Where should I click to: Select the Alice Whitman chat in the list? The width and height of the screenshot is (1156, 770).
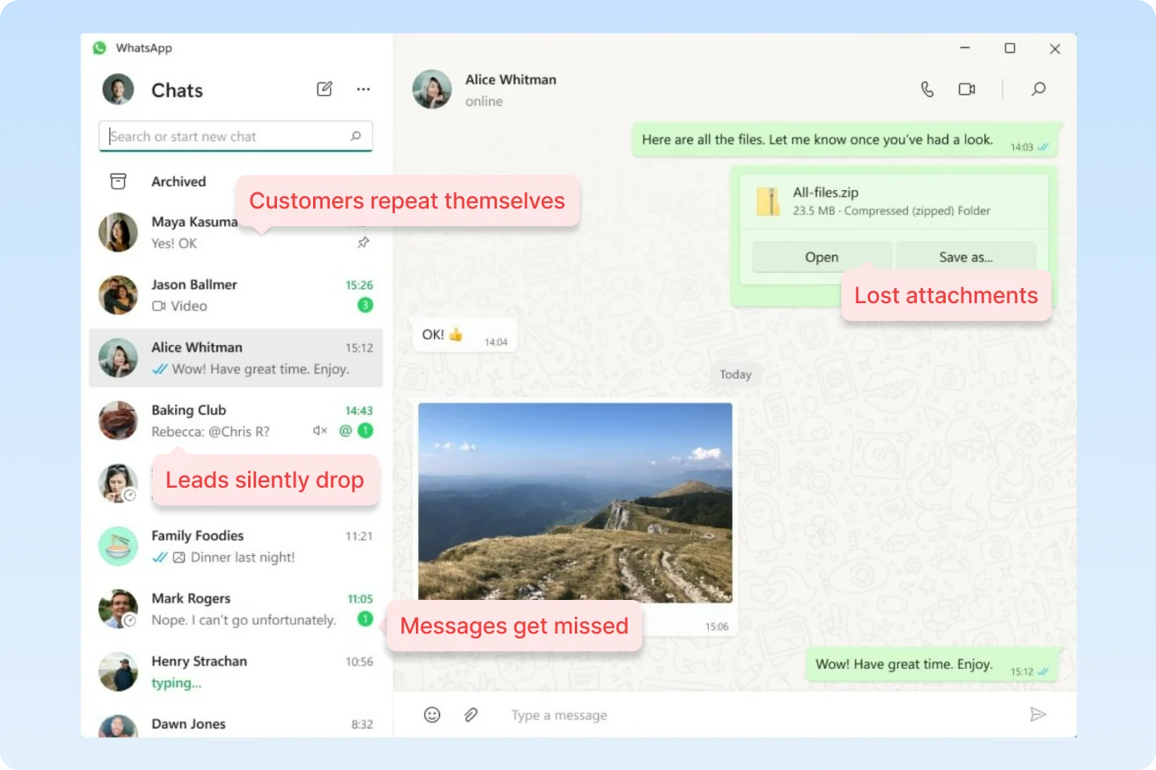tap(235, 358)
